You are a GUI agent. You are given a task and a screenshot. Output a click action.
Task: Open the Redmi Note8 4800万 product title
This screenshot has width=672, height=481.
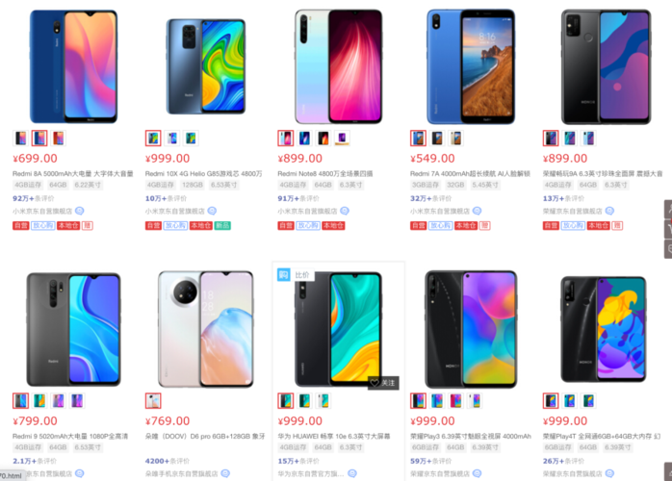324,173
